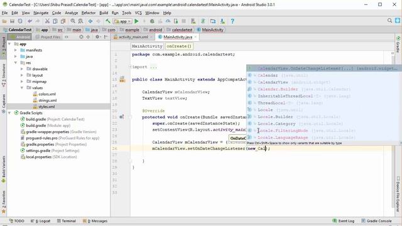The width and height of the screenshot is (402, 226).
Task: Expand the java folder node
Action: coord(16,56)
